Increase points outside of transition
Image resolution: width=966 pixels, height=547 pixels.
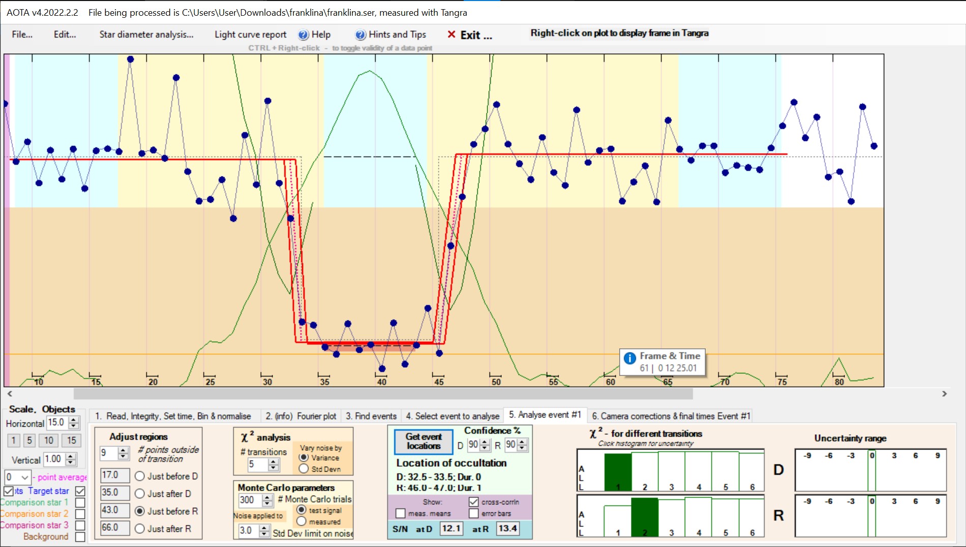pos(123,450)
